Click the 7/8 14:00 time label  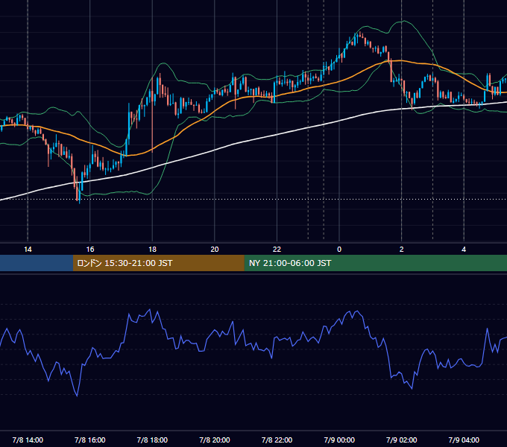28,440
